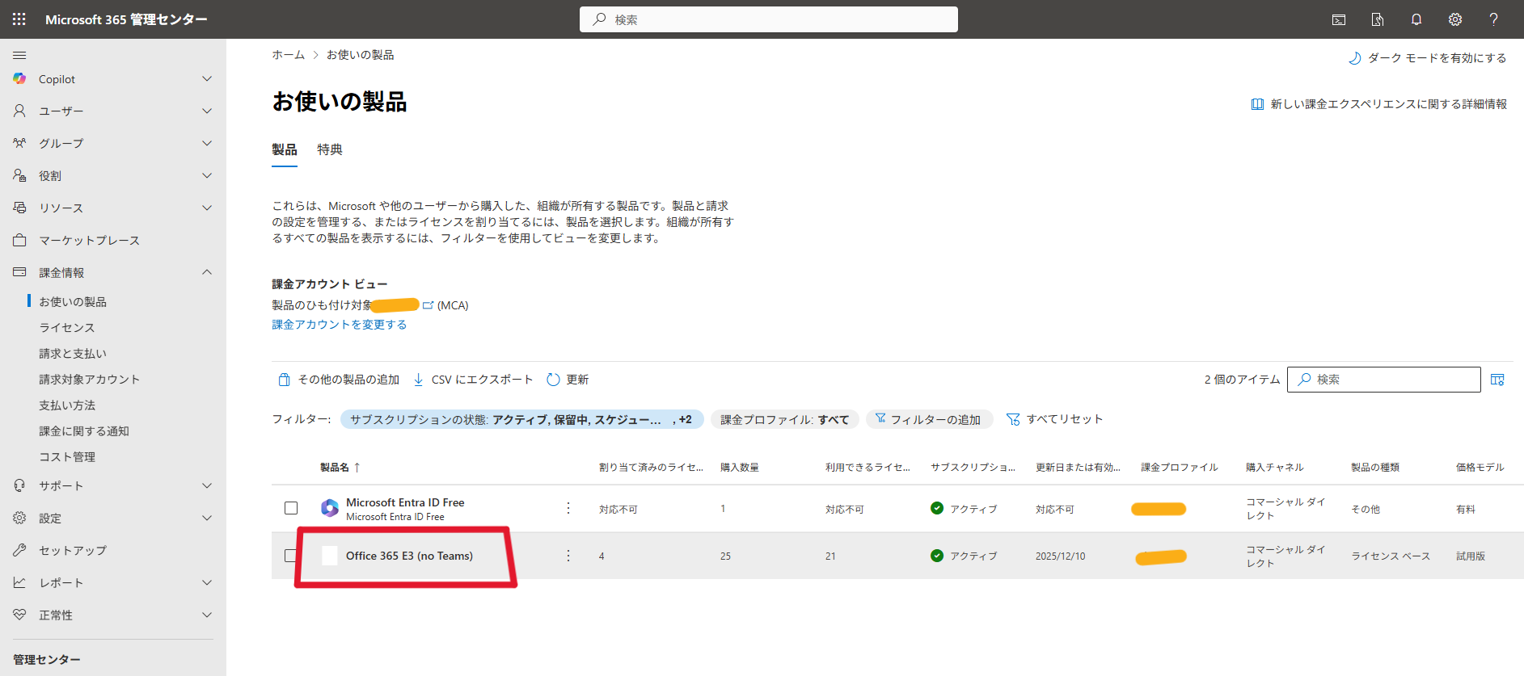Image resolution: width=1524 pixels, height=676 pixels.
Task: Click the レポート chart icon
Action: [19, 582]
